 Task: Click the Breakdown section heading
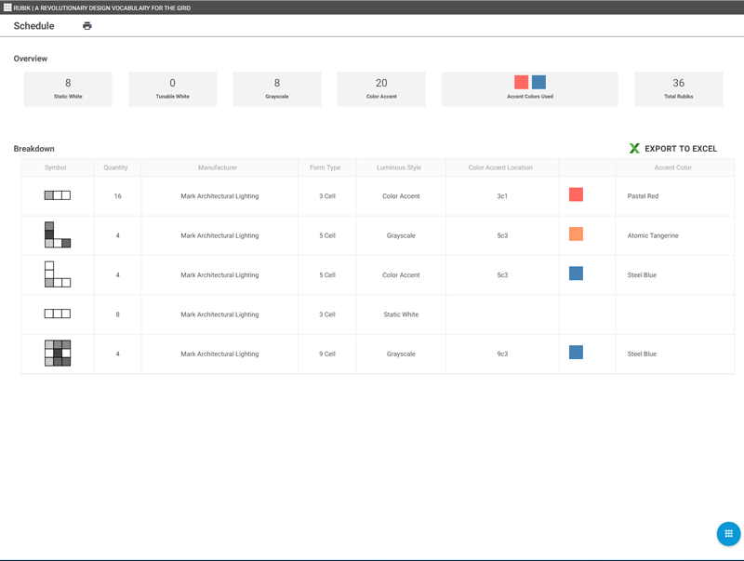(33, 149)
